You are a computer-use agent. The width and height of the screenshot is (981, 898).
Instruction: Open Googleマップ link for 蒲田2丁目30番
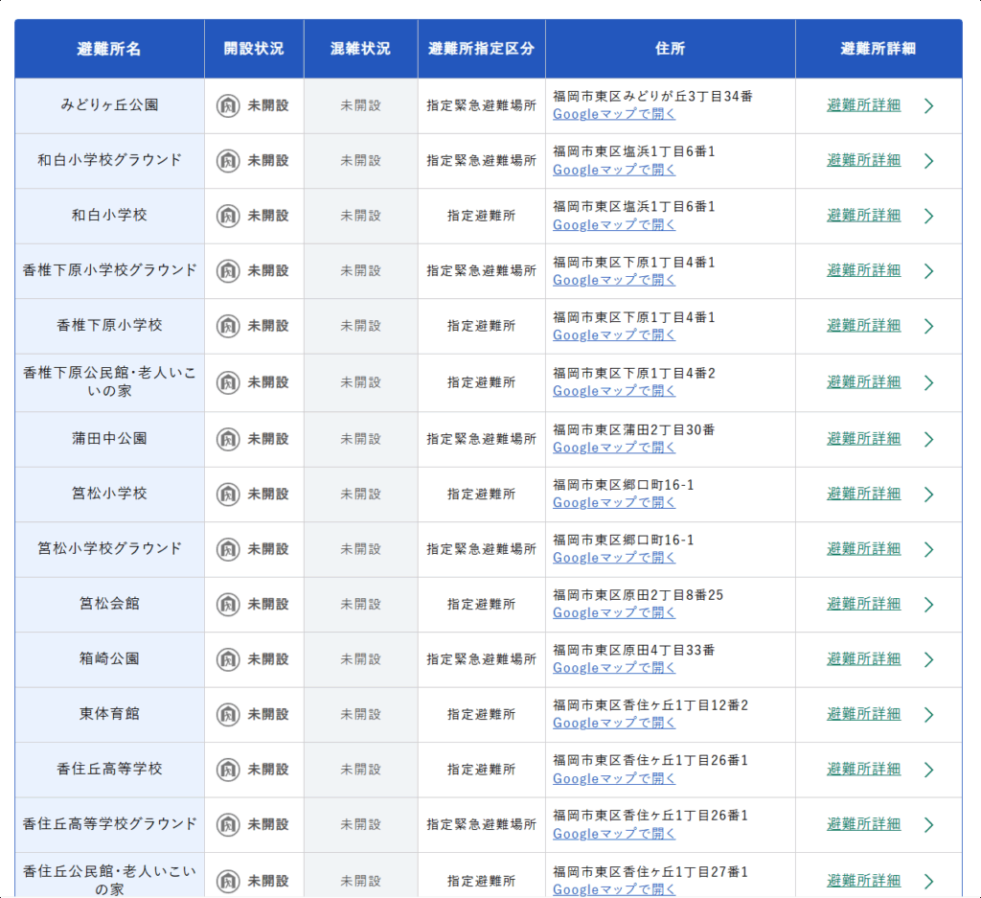614,448
